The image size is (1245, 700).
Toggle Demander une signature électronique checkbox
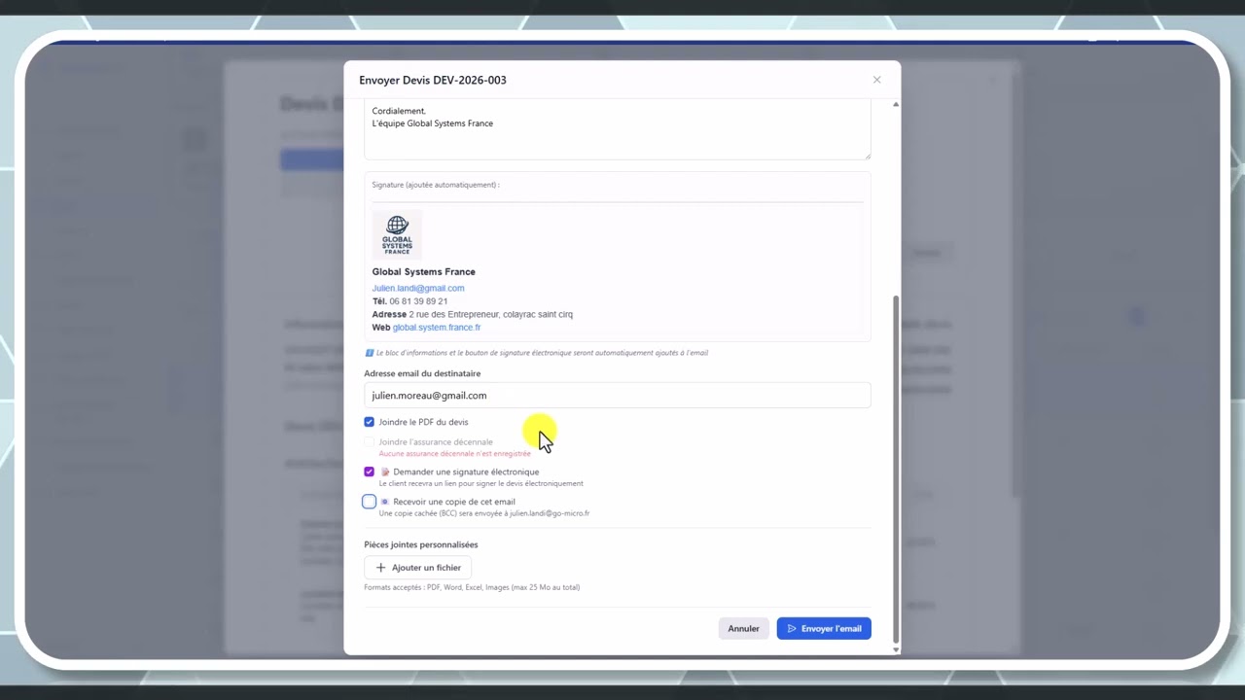coord(369,472)
